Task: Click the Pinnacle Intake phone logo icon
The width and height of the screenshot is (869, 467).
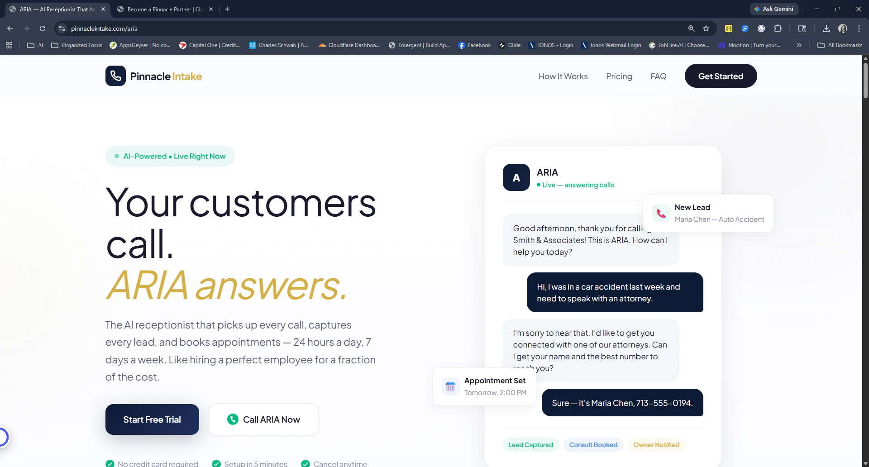Action: [115, 76]
